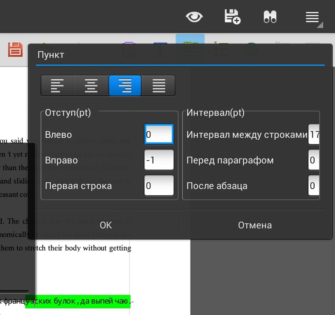Select the align center icon

[90, 85]
